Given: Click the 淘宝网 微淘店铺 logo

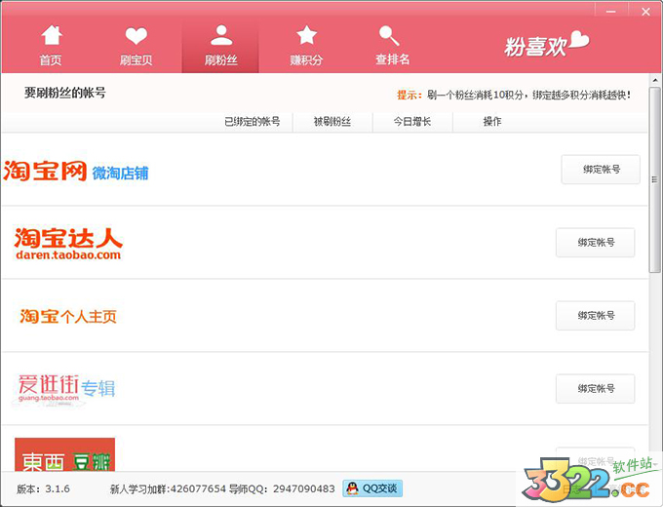Looking at the screenshot, I should point(76,172).
